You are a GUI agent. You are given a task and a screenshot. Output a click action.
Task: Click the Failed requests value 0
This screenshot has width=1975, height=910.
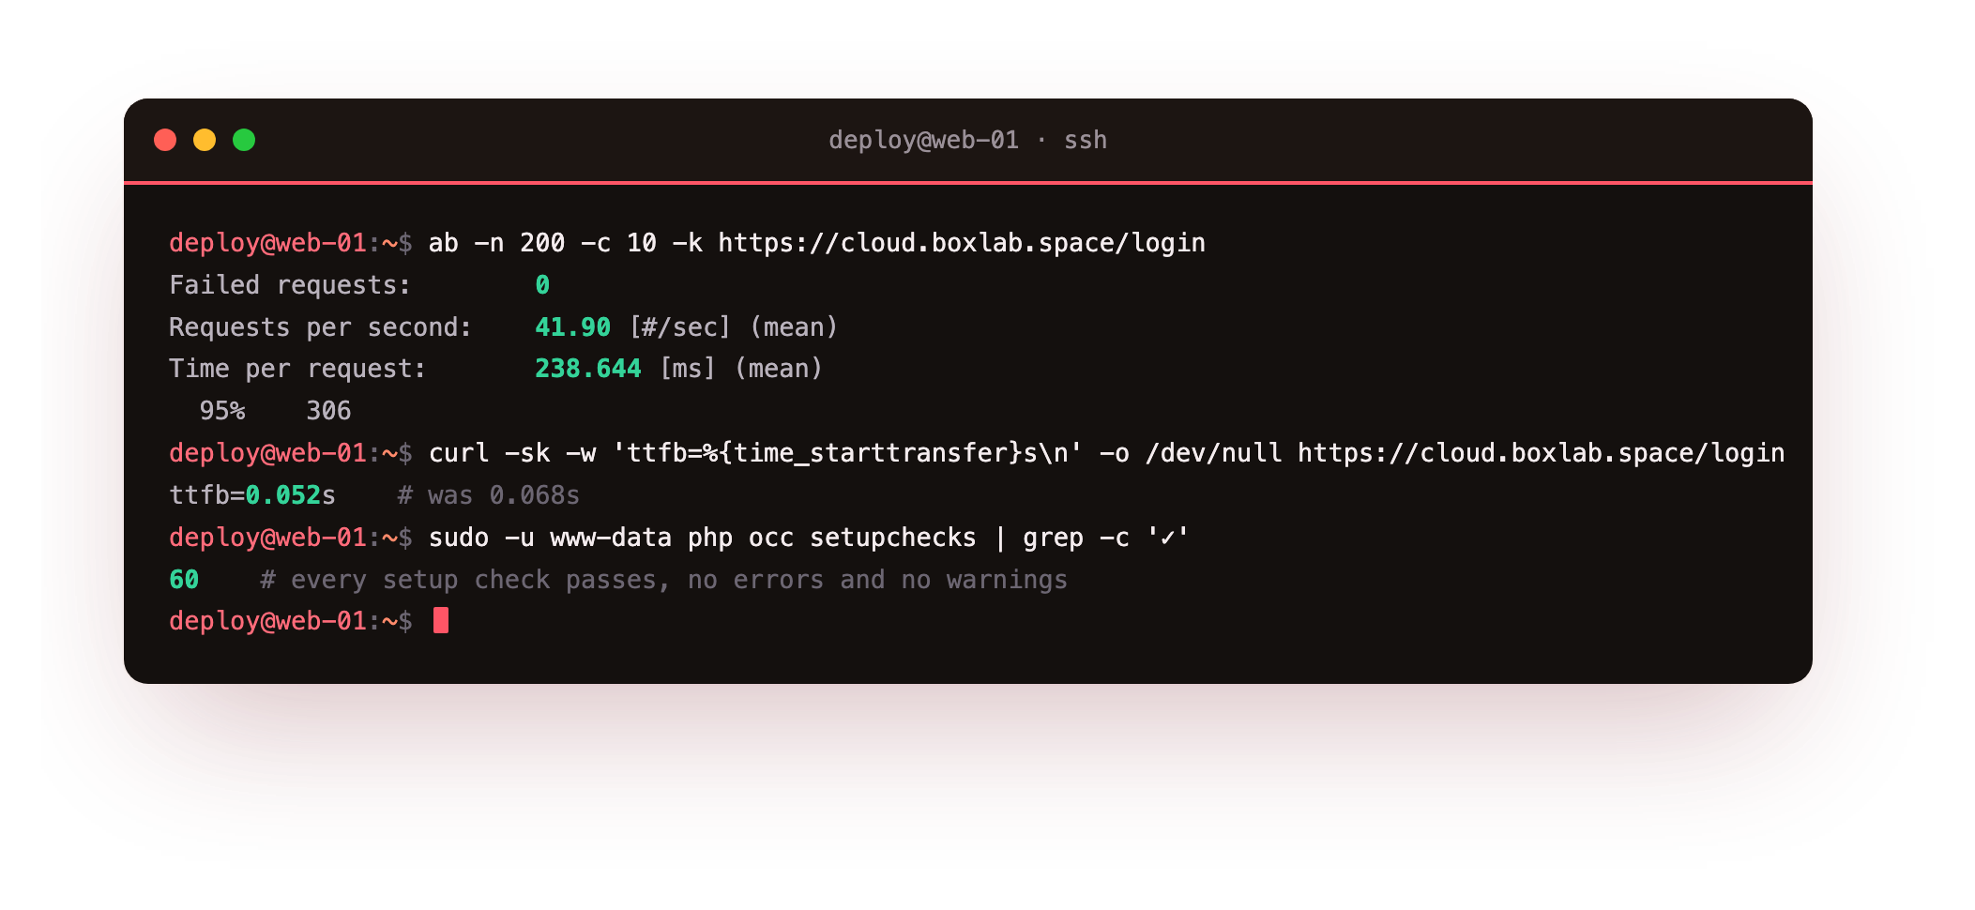542,285
